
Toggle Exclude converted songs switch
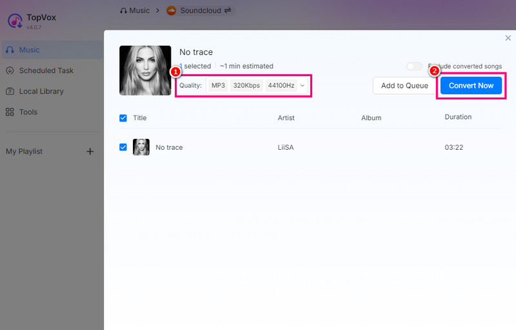[x=414, y=67]
